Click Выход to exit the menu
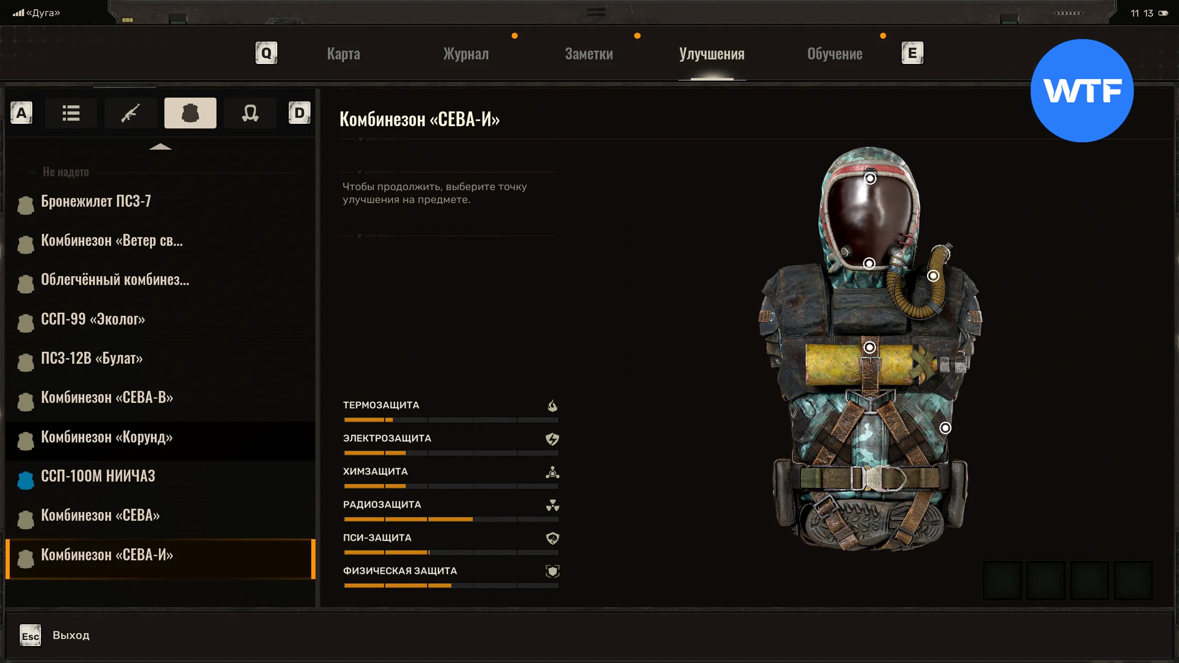Screen dimensions: 1179x663 [70, 635]
